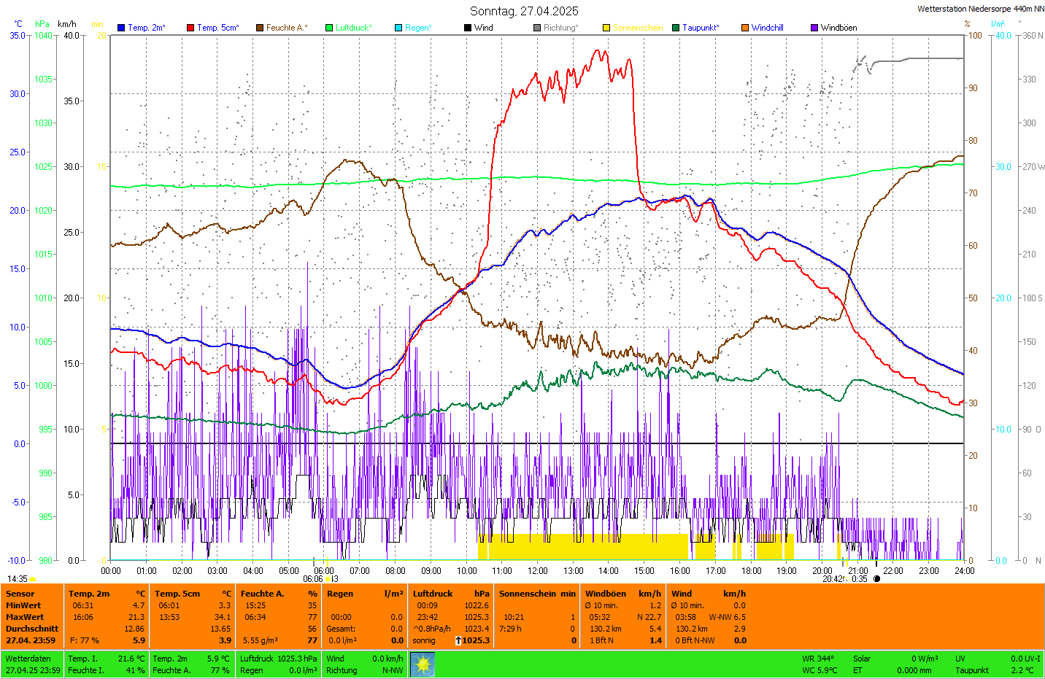
Task: Click the Sonntag, 27.04.2025 chart title
Action: click(x=524, y=11)
